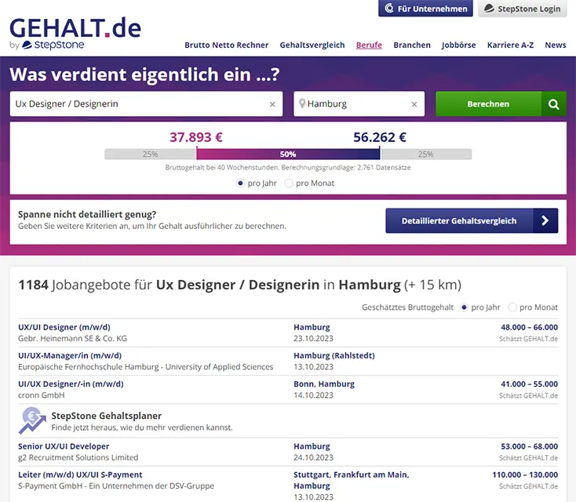Screen dimensions: 576x502
Task: Open StepStone Login
Action: point(523,9)
